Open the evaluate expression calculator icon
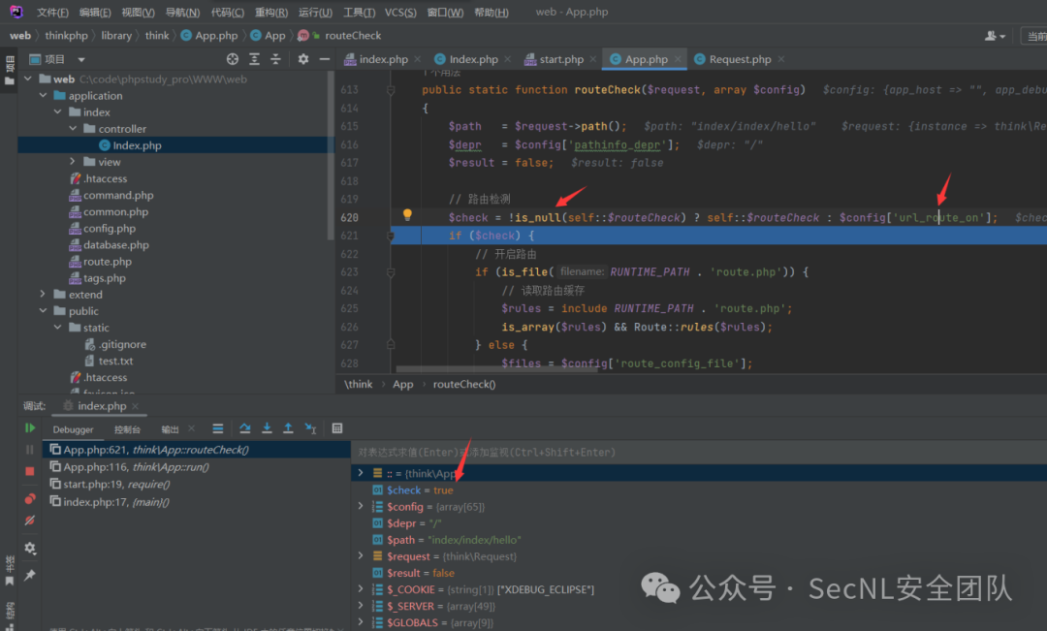 pos(337,428)
